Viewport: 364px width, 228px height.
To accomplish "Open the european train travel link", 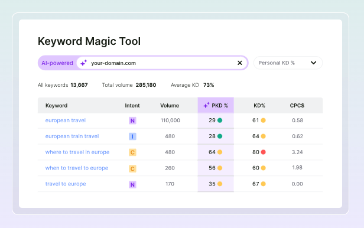I will tap(72, 136).
